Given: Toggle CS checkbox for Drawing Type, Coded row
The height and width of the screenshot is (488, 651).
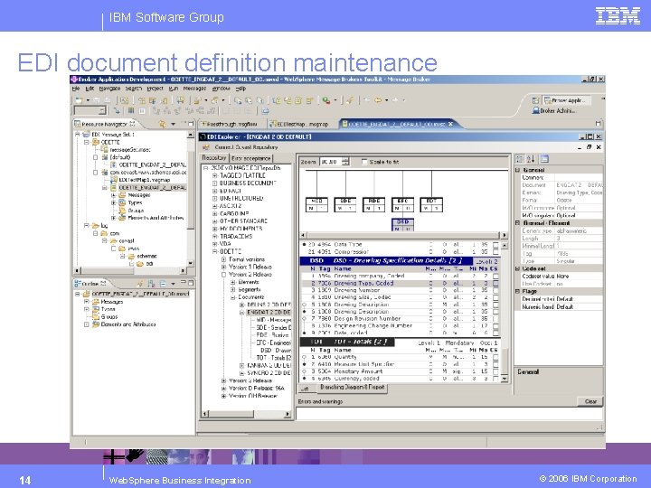Looking at the screenshot, I should 495,283.
